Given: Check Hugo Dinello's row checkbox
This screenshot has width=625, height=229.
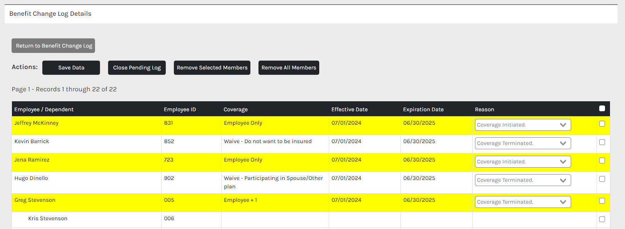Looking at the screenshot, I should 602,179.
